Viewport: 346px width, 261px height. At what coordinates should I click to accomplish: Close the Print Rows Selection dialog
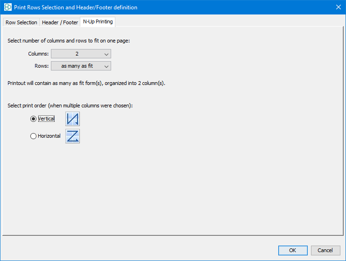click(338, 7)
